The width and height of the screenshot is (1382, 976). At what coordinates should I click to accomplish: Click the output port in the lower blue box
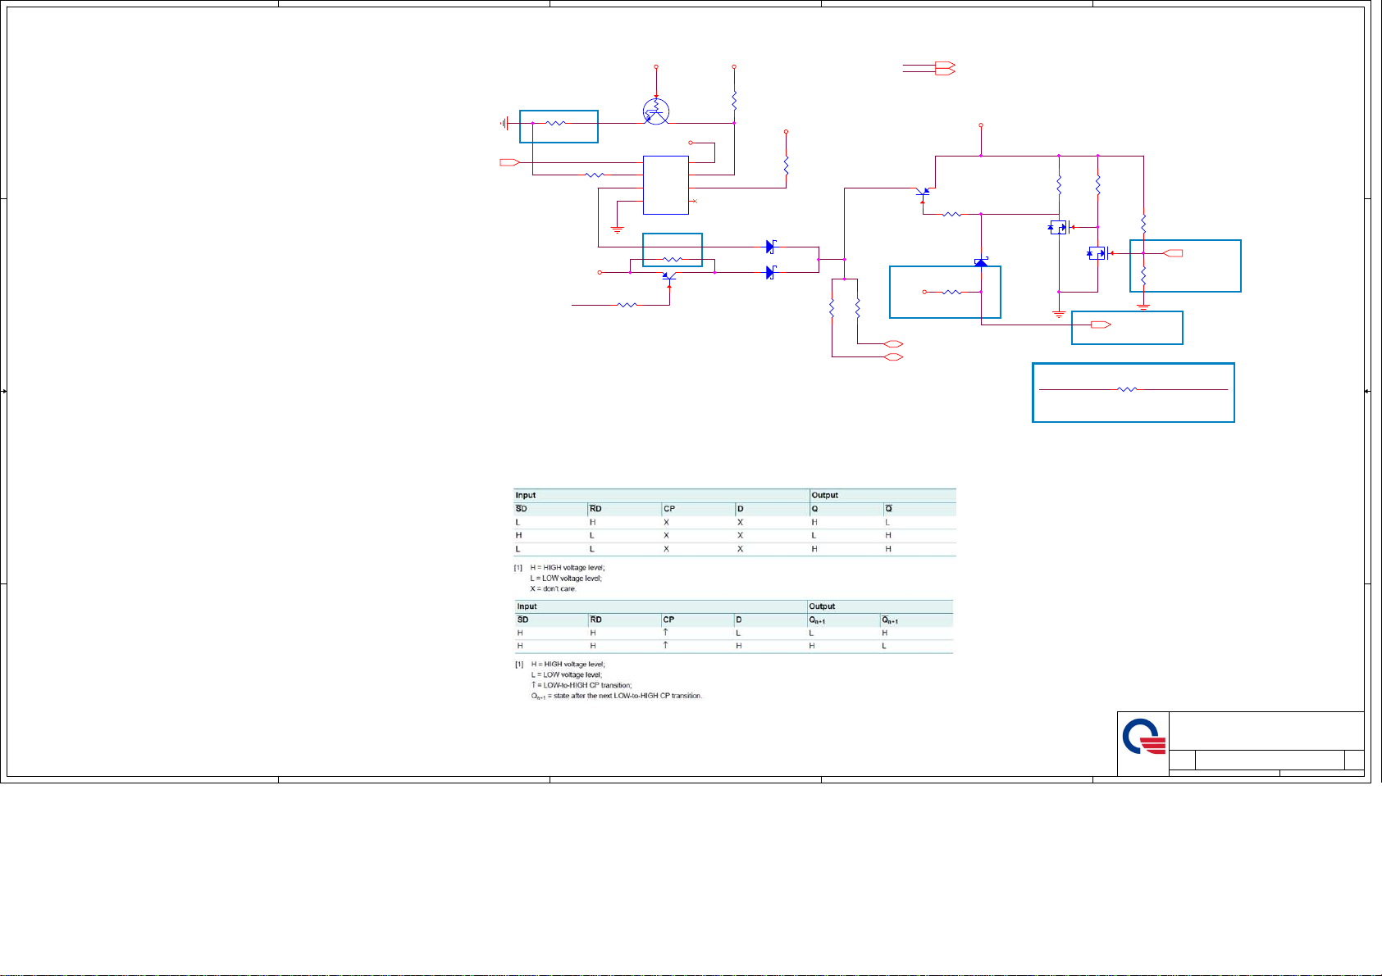tap(1101, 325)
